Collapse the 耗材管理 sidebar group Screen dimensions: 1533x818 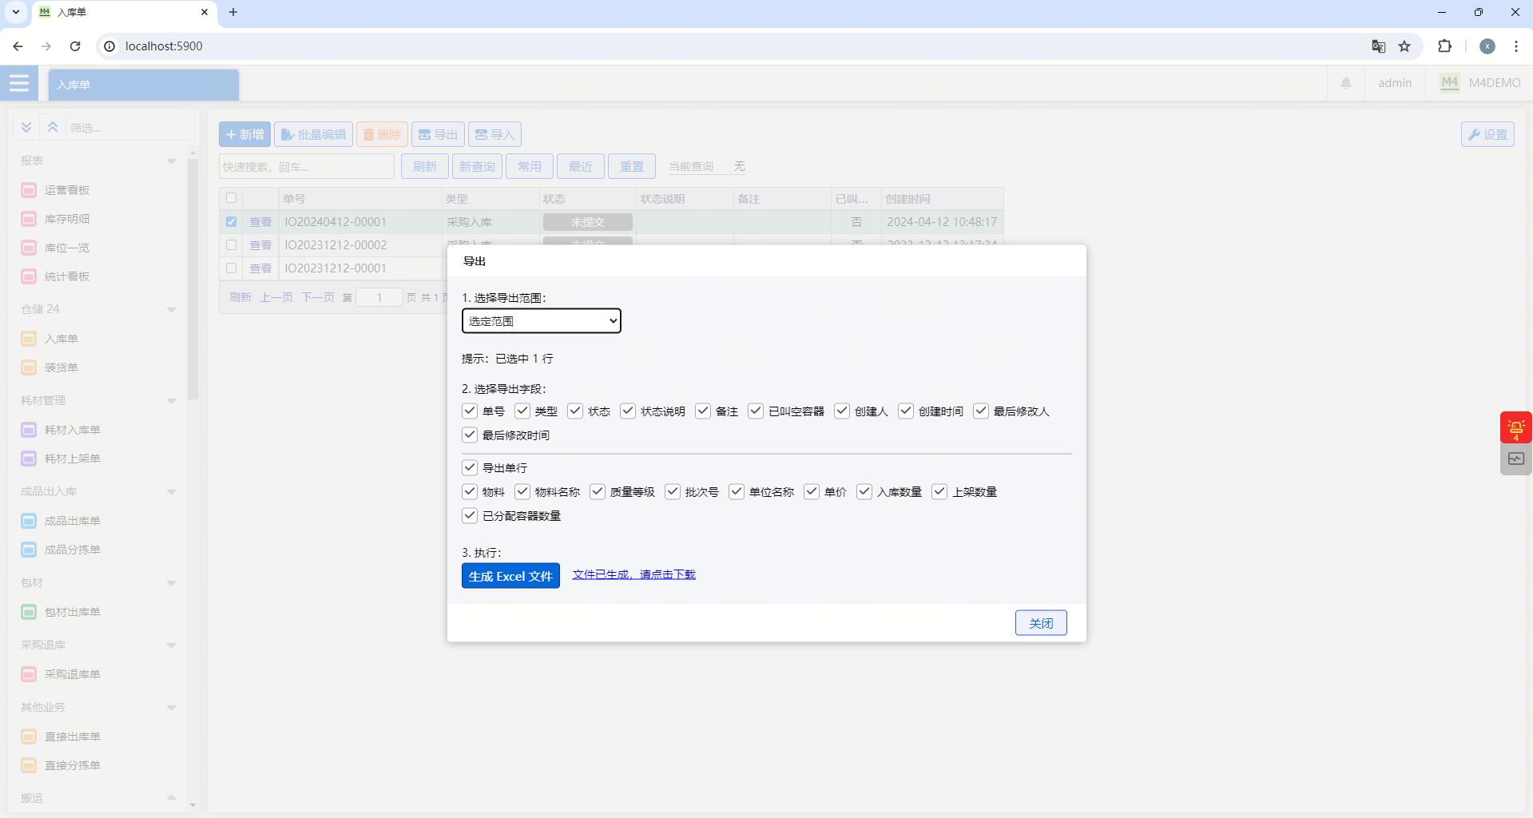[171, 401]
